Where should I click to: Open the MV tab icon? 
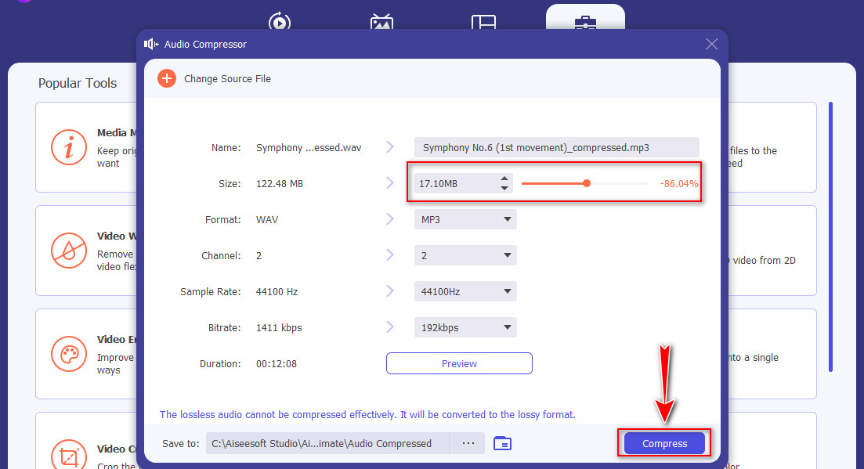click(381, 23)
